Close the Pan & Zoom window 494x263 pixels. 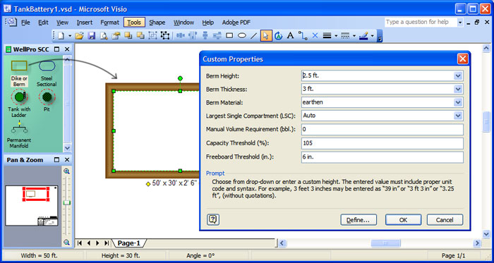click(67, 160)
